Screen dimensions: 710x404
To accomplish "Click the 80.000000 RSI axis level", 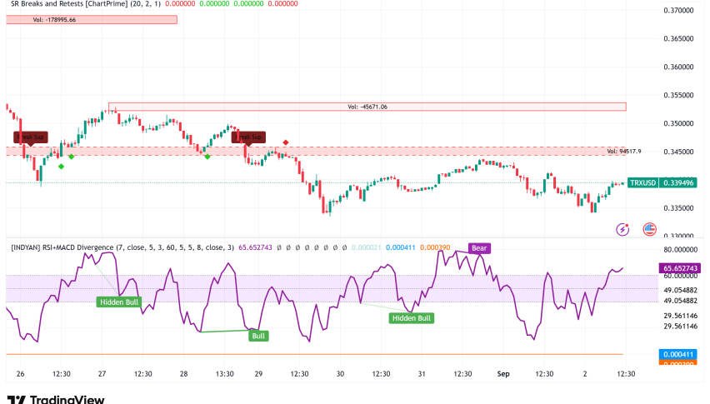I will point(680,250).
